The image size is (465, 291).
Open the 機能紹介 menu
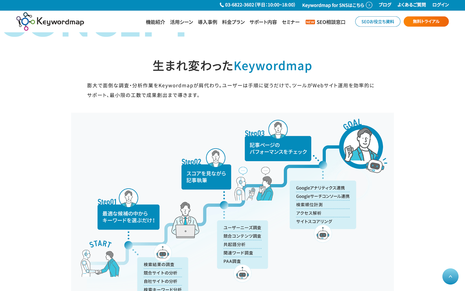click(x=155, y=22)
